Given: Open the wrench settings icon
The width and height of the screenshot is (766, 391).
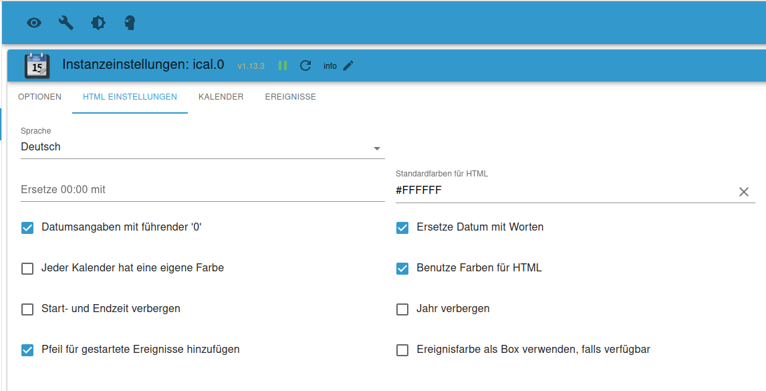Looking at the screenshot, I should [x=66, y=23].
